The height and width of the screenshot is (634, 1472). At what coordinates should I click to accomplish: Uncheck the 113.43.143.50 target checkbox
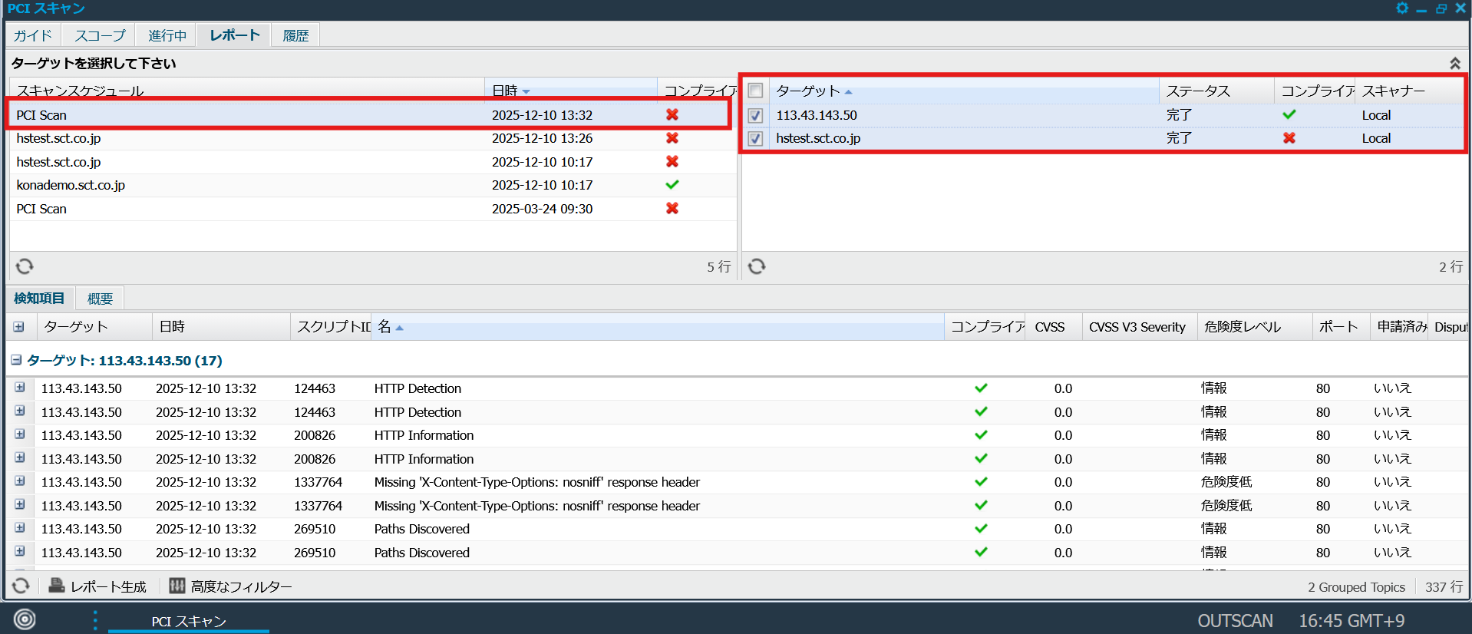755,115
